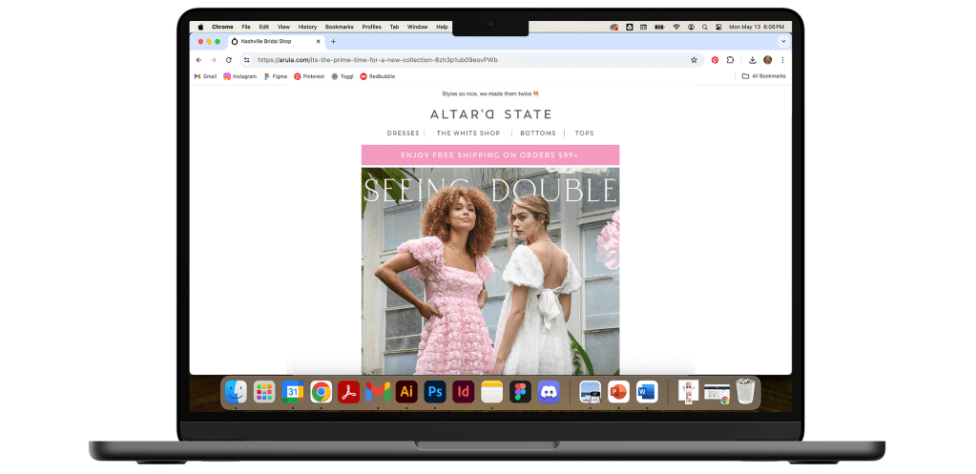Open the Dresses category

point(403,134)
